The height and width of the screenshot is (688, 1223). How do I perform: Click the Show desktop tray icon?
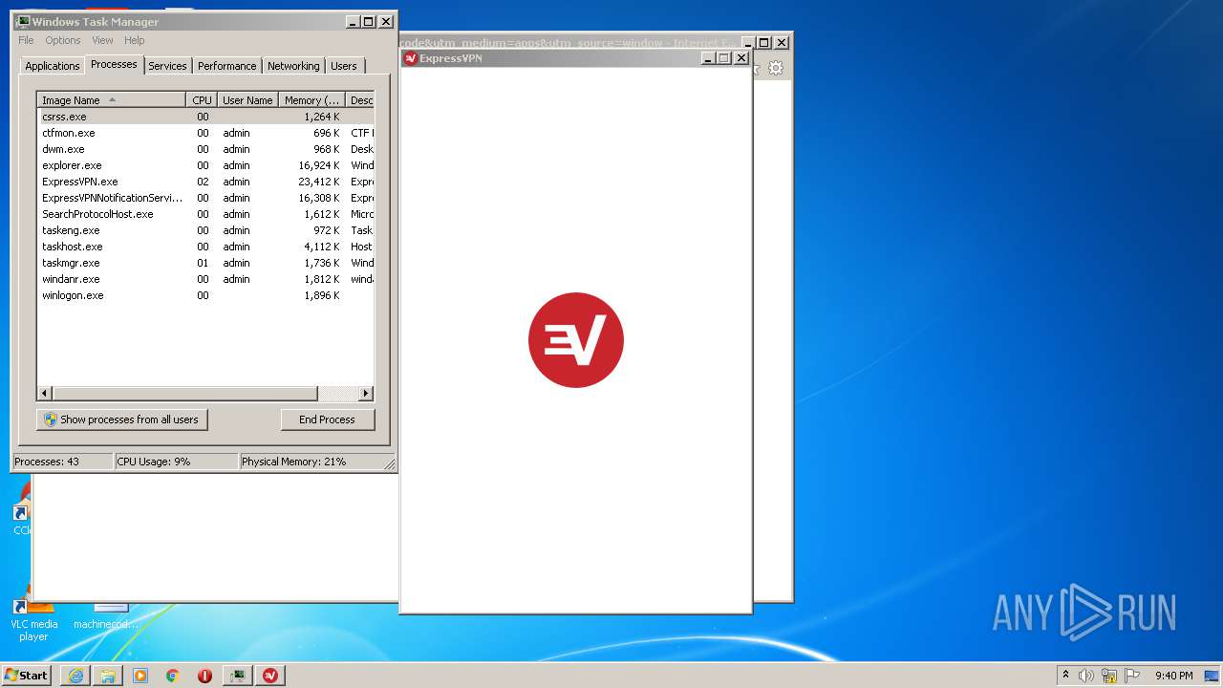(x=1212, y=676)
